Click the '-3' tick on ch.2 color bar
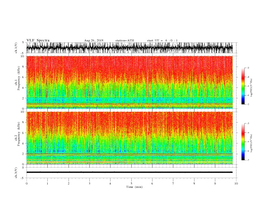266x206 pixels. (248, 124)
